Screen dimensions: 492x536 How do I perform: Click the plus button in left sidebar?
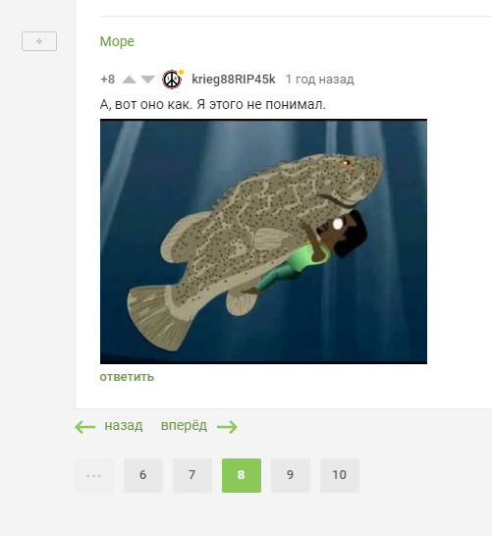point(39,41)
